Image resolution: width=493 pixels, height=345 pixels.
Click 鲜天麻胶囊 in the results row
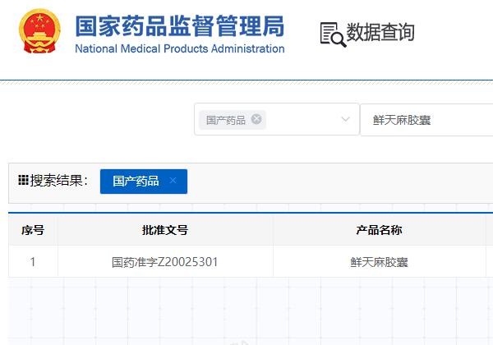[x=379, y=262]
